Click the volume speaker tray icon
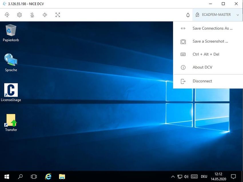Image resolution: width=243 pixels, height=182 pixels. coord(186,177)
